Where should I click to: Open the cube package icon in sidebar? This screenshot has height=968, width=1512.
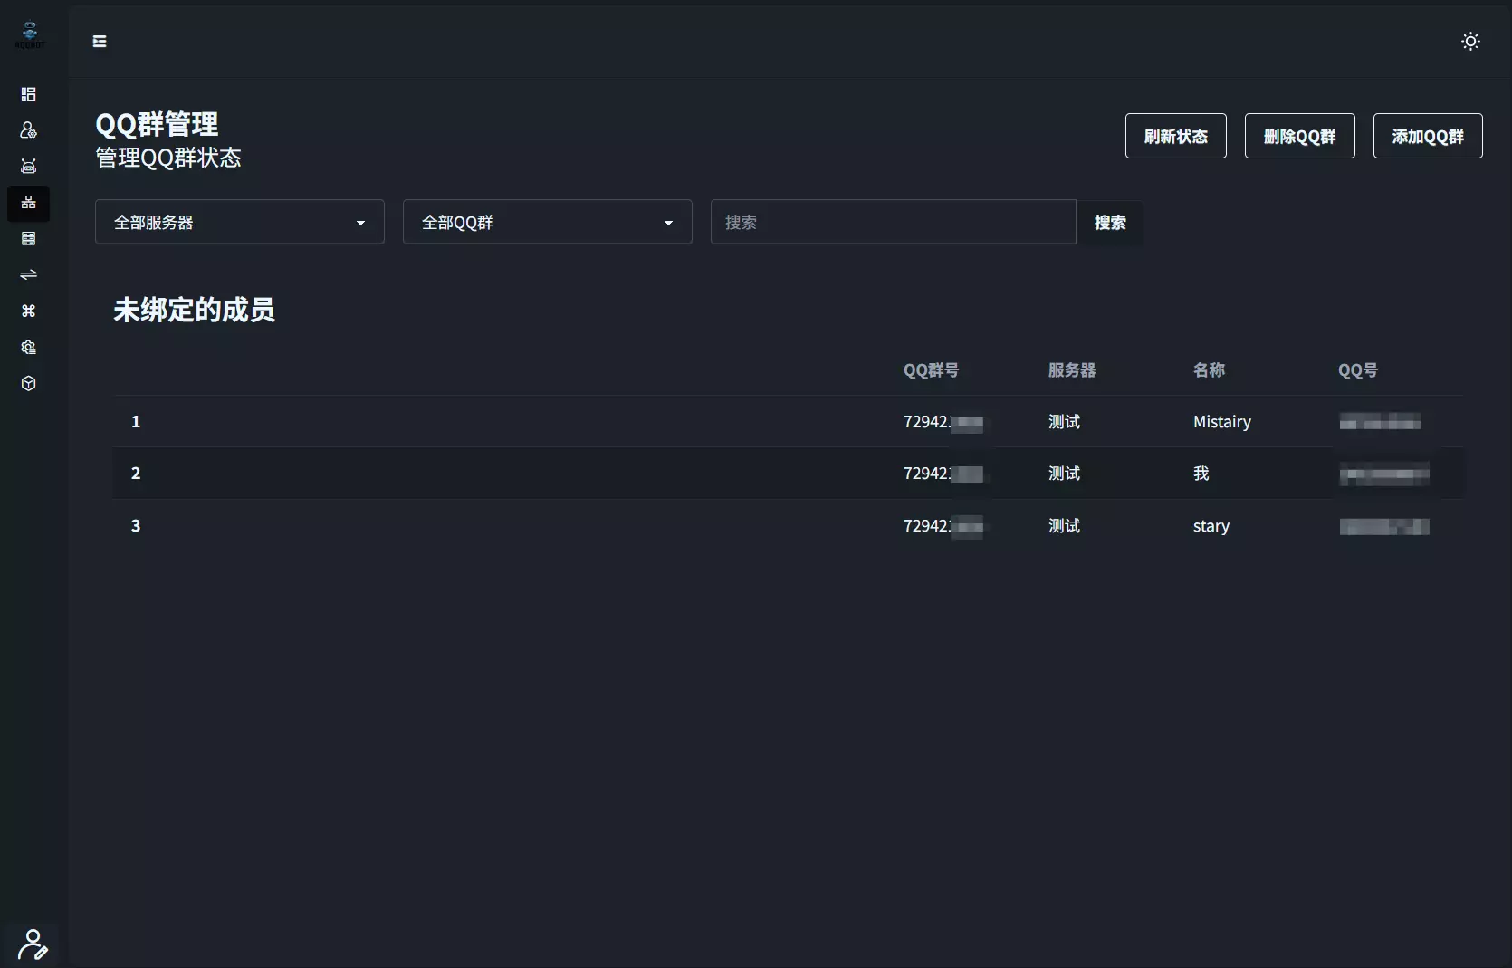29,383
